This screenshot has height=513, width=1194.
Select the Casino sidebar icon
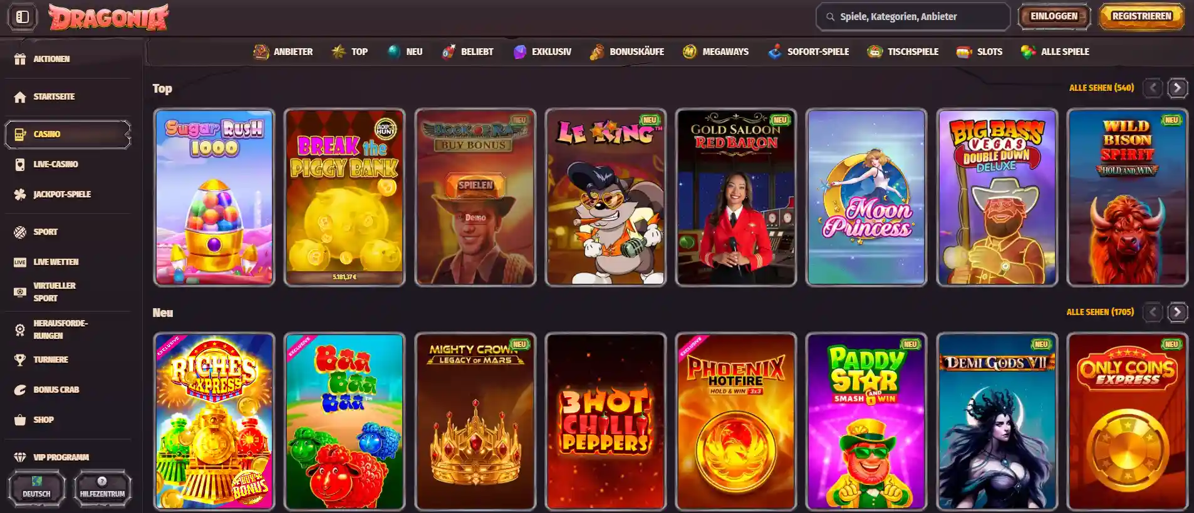(x=20, y=134)
